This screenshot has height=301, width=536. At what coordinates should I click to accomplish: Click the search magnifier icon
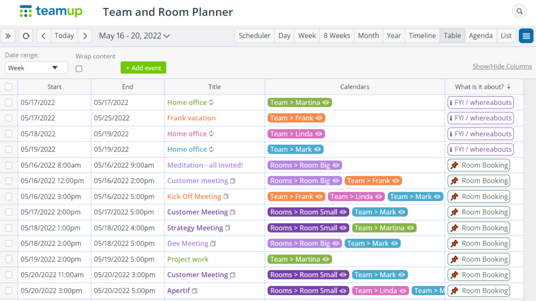coord(519,11)
